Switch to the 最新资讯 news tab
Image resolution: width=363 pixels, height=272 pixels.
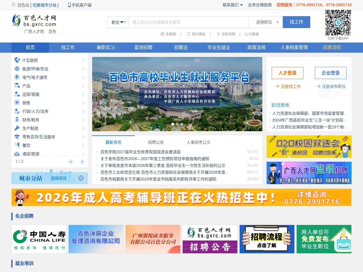(113, 142)
